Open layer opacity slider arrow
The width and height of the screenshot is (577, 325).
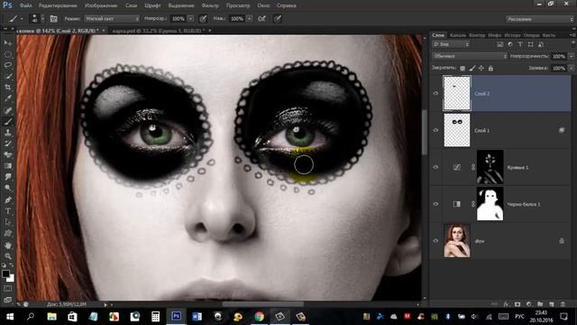(571, 56)
